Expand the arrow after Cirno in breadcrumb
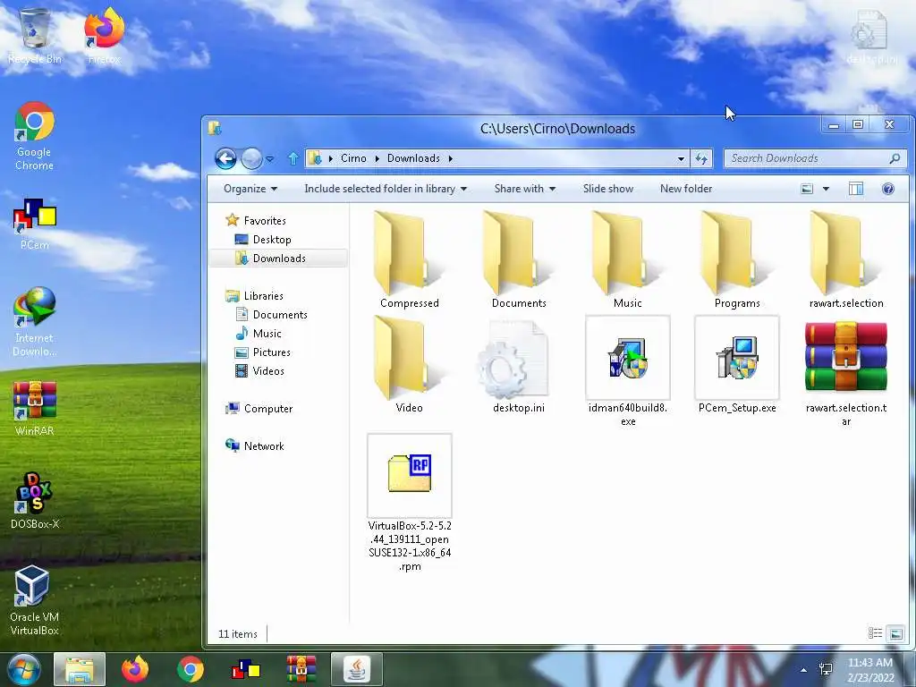 pos(377,158)
